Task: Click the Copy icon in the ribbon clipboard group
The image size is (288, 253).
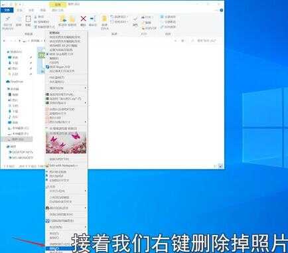Action: (x=19, y=19)
